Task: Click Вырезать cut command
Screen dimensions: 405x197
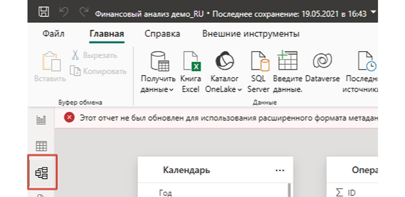Action: [95, 55]
